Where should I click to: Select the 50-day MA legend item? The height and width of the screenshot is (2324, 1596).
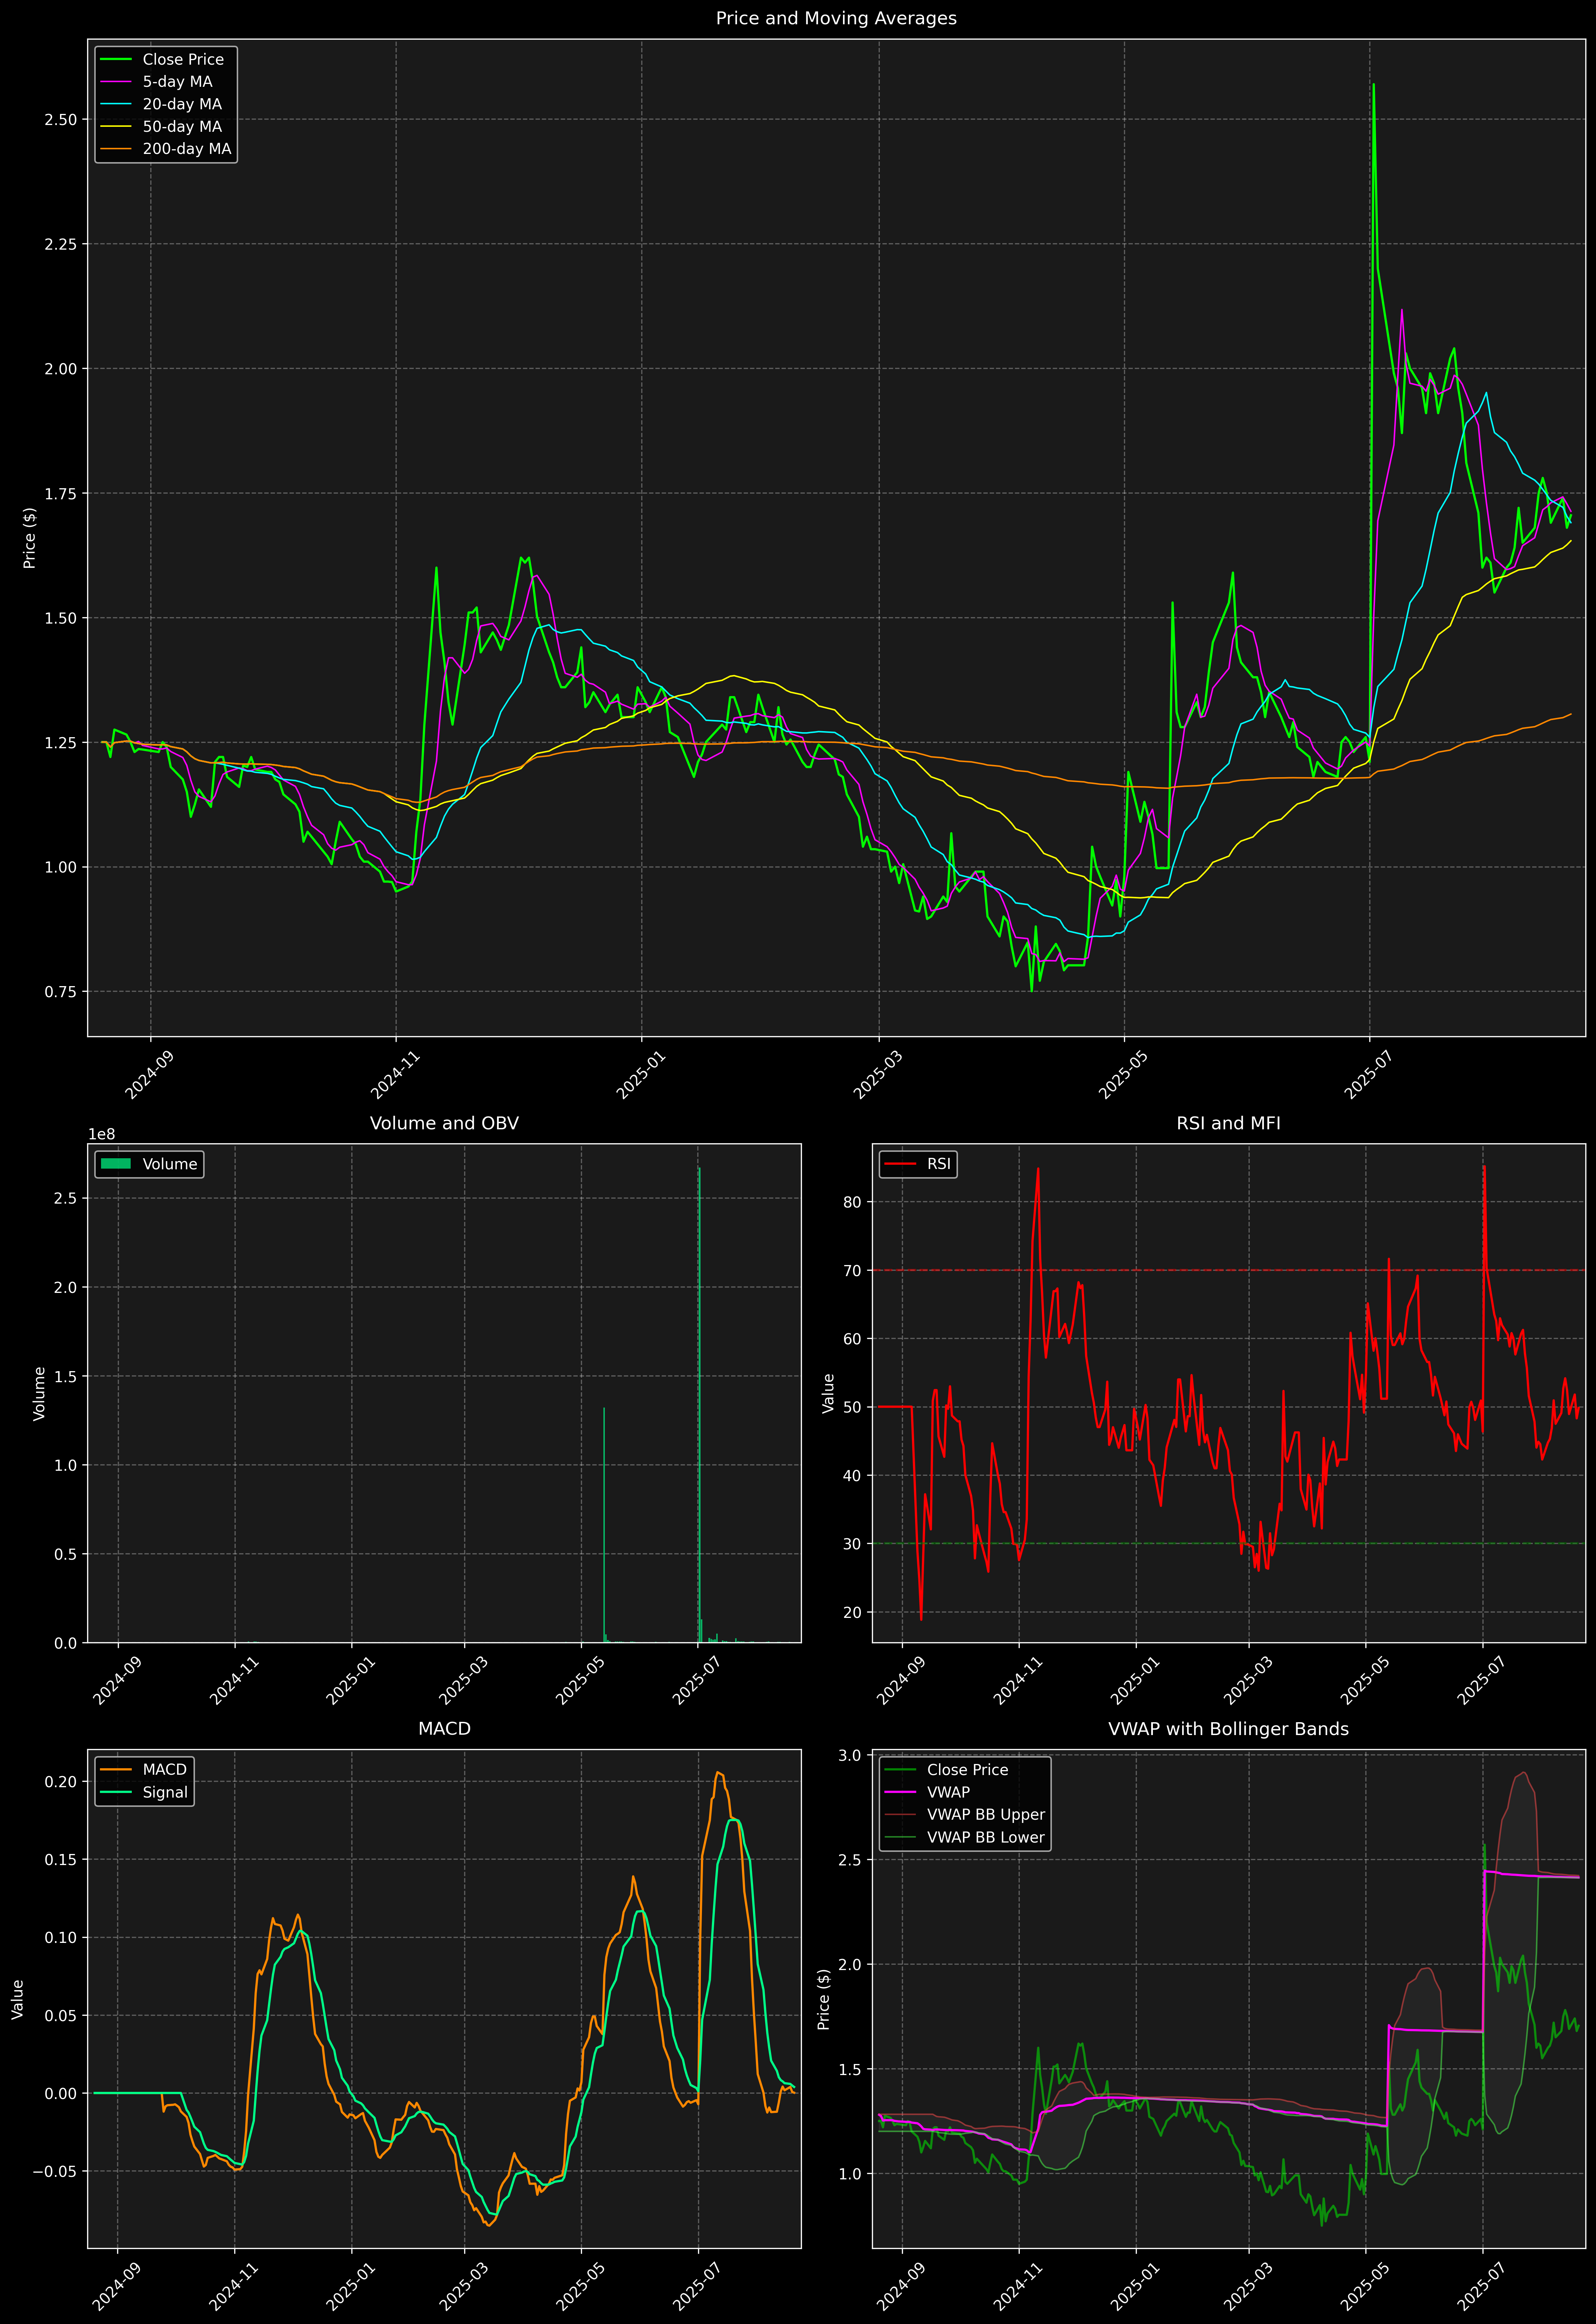(x=182, y=127)
